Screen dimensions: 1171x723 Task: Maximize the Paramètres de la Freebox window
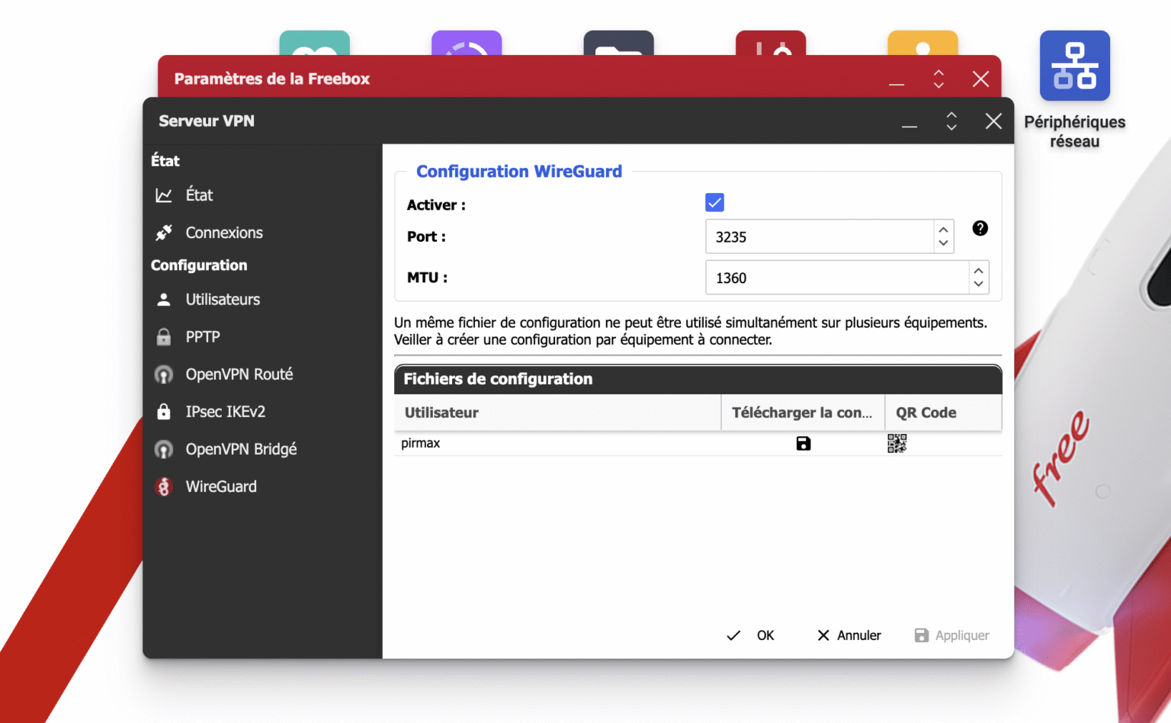click(938, 79)
